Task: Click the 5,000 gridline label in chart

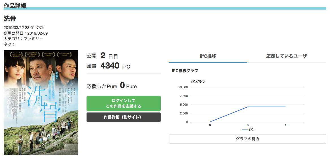Action: [x=184, y=105]
